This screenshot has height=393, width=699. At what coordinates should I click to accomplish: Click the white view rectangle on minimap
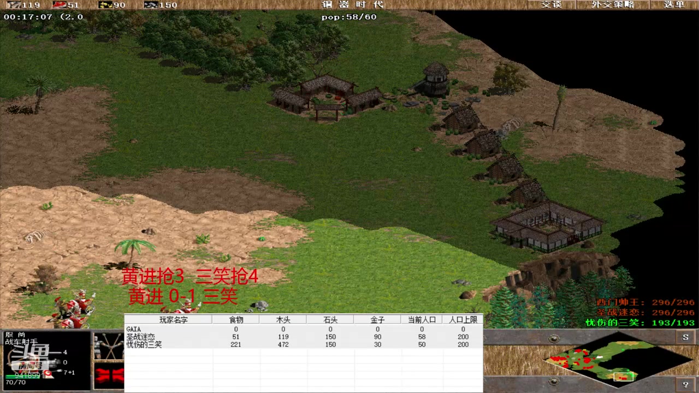(x=623, y=376)
